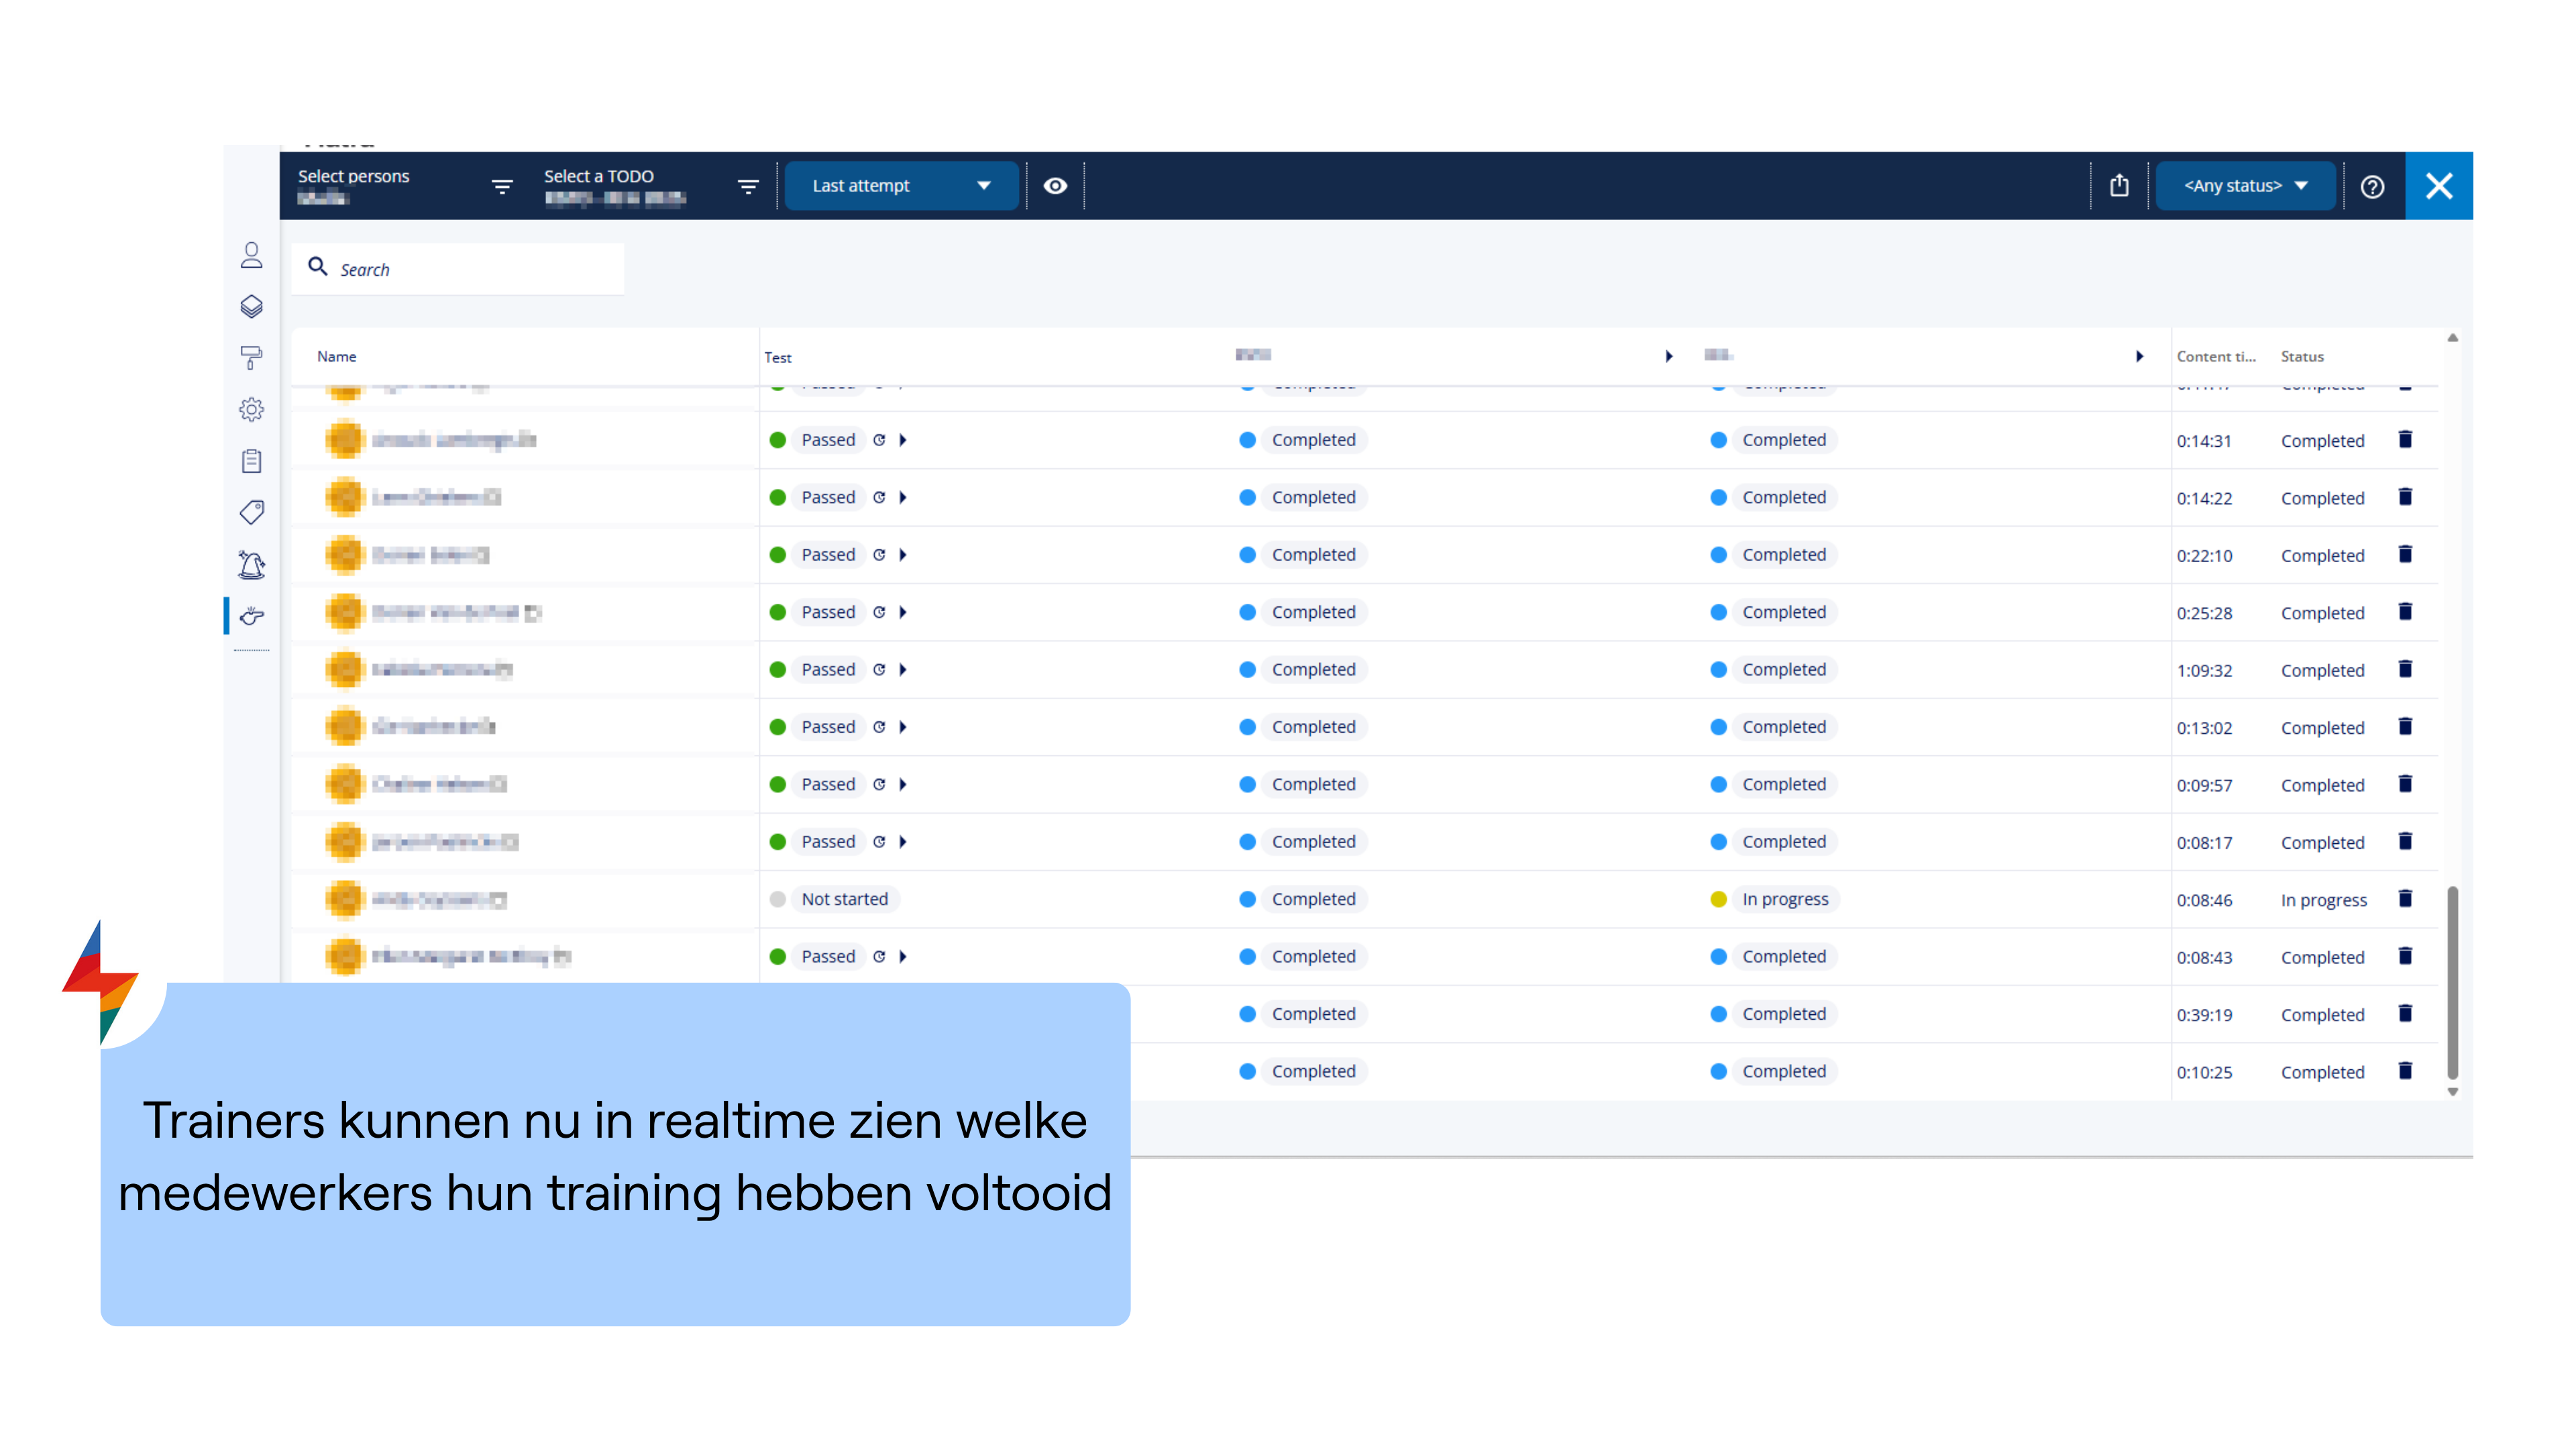Sort by Name column header
Viewport: 2576px width, 1449px height.
point(337,356)
